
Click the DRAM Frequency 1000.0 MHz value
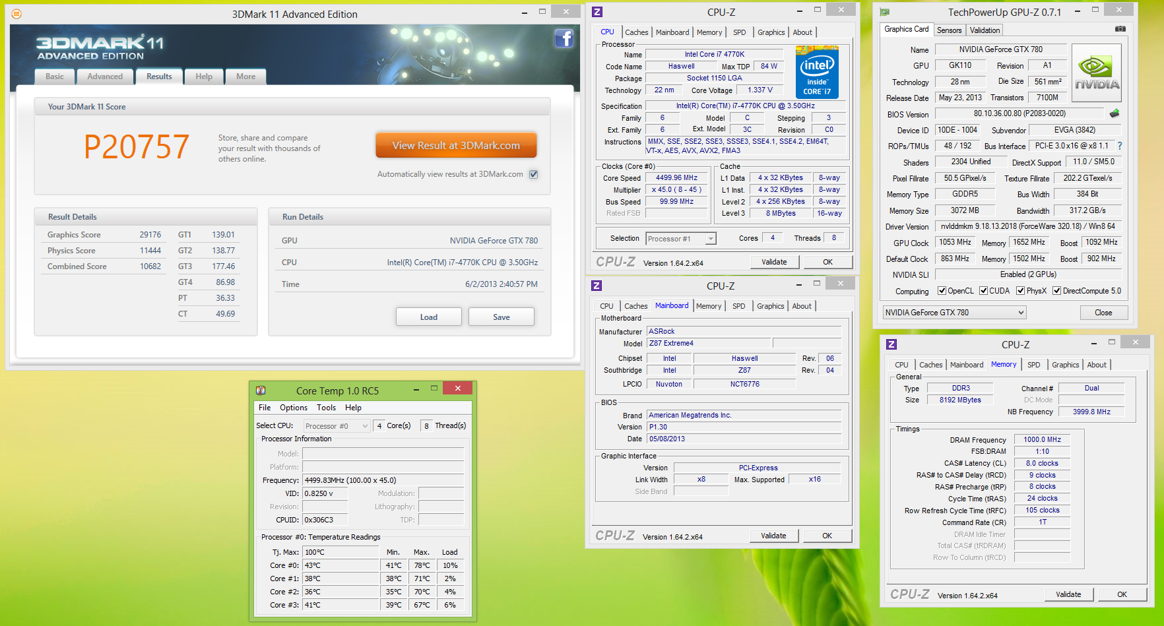pos(1042,439)
